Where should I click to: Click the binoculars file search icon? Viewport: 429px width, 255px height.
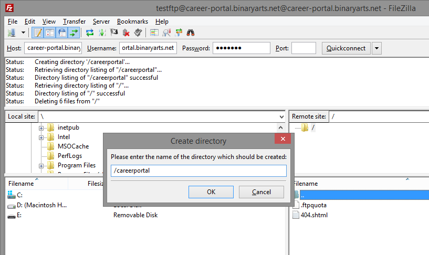[x=191, y=33]
